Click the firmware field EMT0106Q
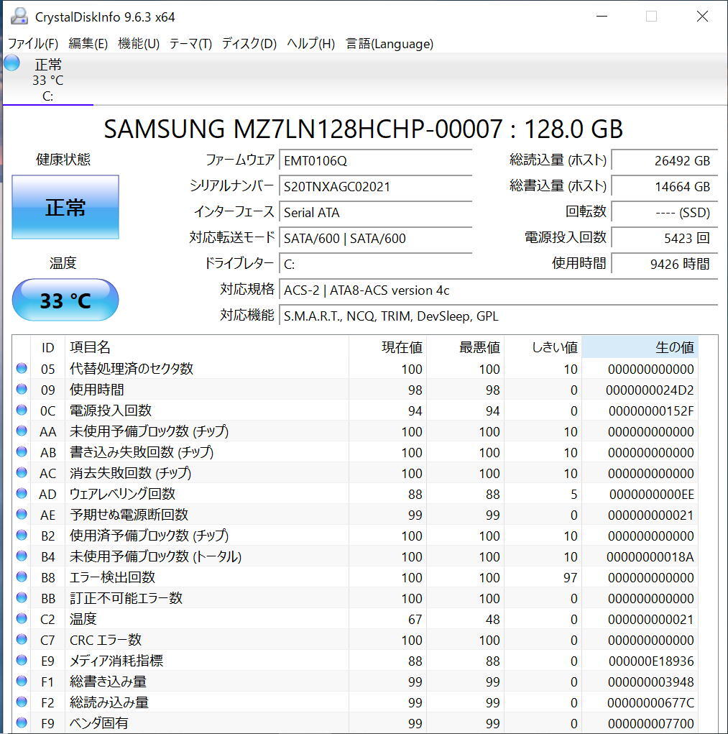This screenshot has height=734, width=728. tap(375, 160)
